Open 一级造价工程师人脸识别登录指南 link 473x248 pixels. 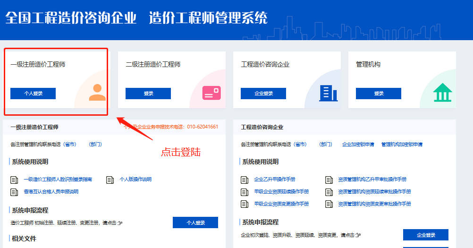click(58, 180)
